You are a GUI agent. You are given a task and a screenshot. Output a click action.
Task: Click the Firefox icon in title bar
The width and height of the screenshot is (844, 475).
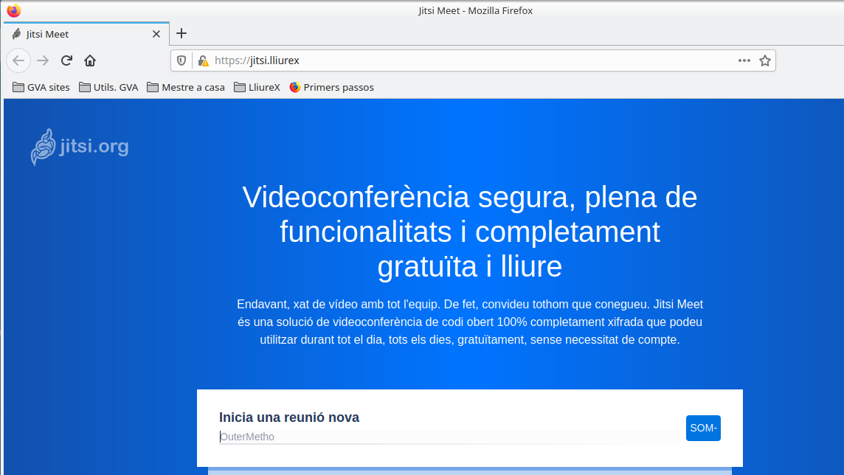point(13,10)
